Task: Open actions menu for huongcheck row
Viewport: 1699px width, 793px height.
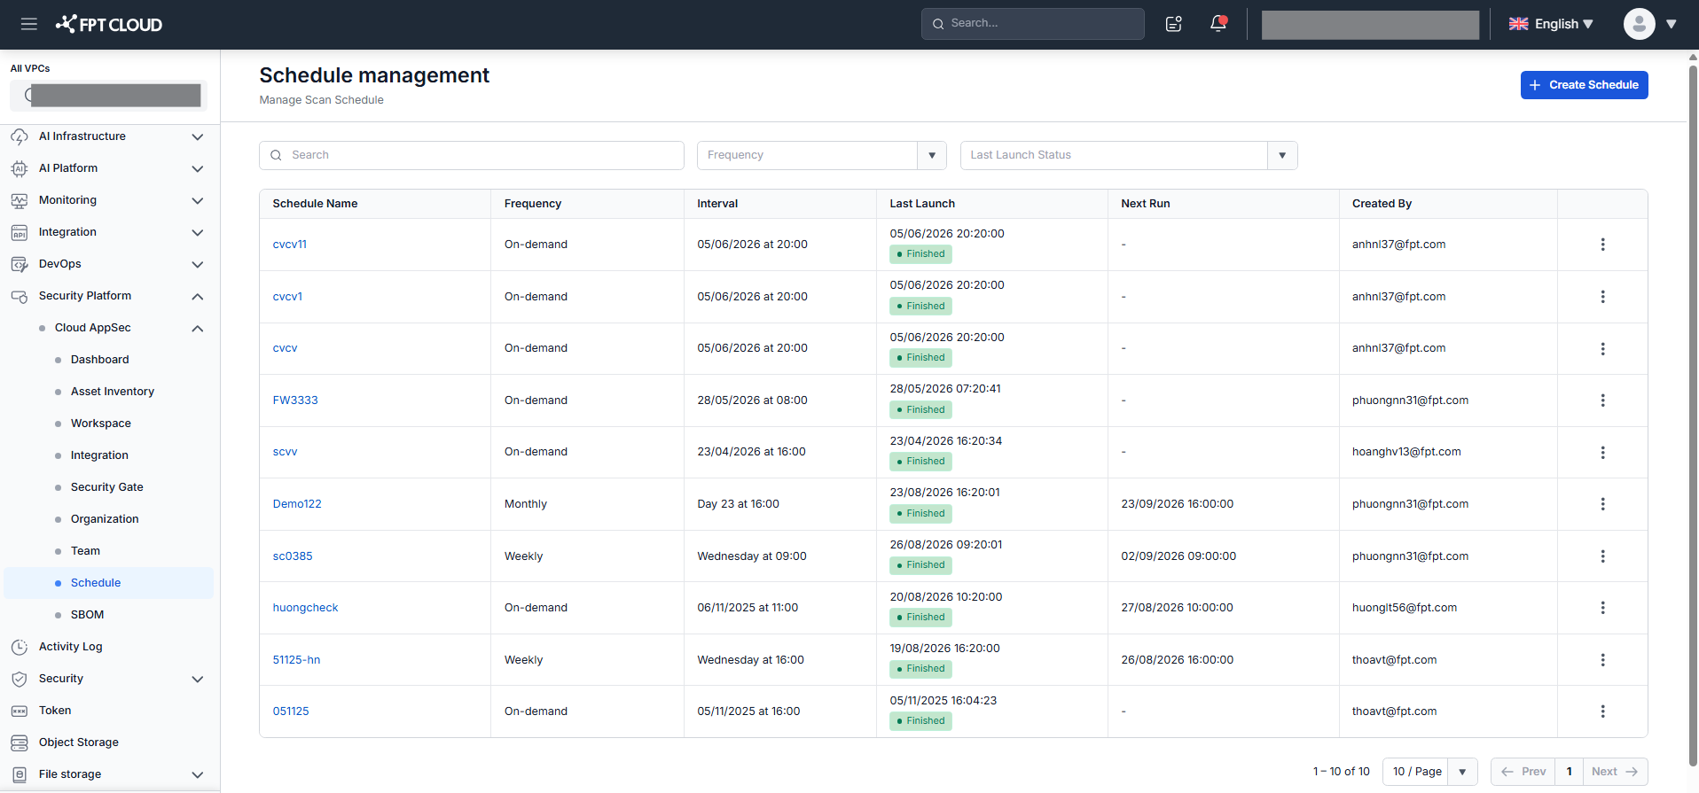Action: [x=1602, y=608]
